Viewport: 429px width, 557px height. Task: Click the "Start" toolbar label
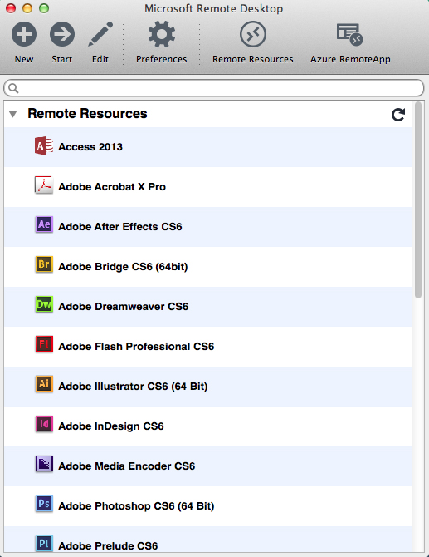(61, 59)
